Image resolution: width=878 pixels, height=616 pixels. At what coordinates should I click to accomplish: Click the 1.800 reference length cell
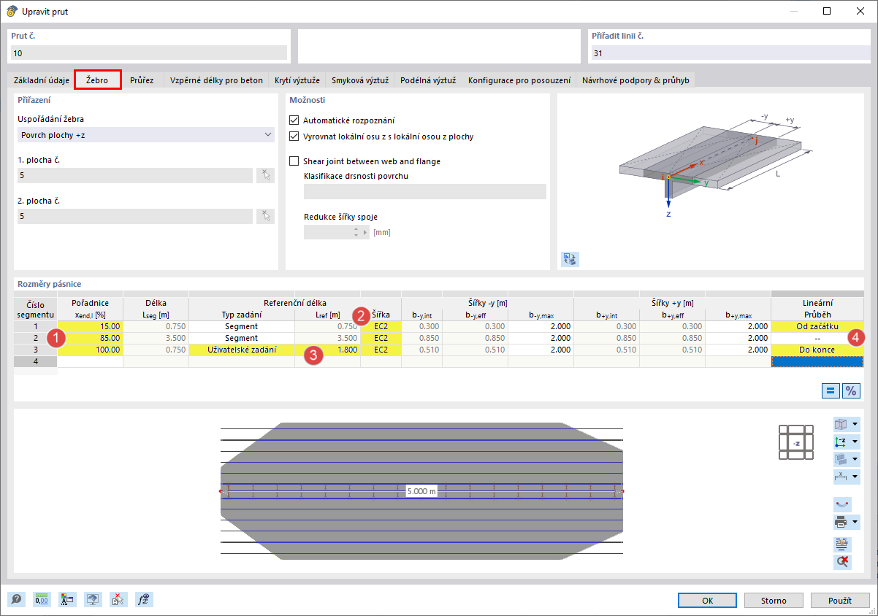327,350
